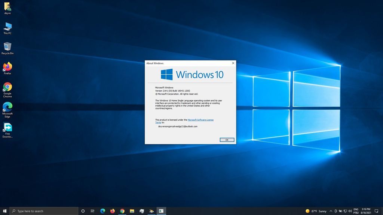Select the Firefox desktop shortcut
383x215 pixels.
click(7, 69)
